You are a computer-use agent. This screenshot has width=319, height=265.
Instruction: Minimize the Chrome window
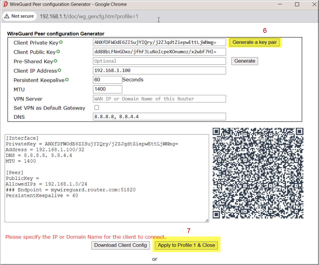click(x=280, y=4)
